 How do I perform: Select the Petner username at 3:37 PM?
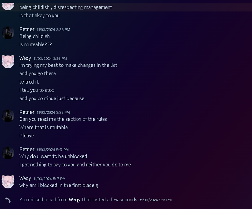click(x=27, y=112)
